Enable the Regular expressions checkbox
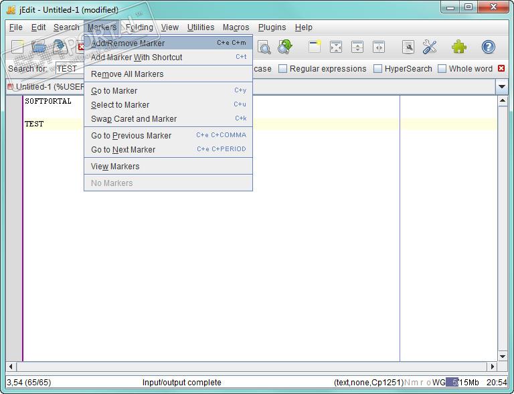 (282, 68)
